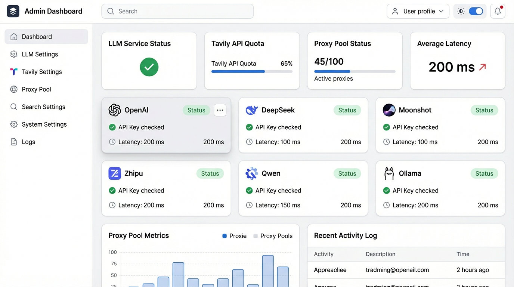The width and height of the screenshot is (514, 287).
Task: Click the Tavily API Quota progress bar
Action: tap(252, 71)
